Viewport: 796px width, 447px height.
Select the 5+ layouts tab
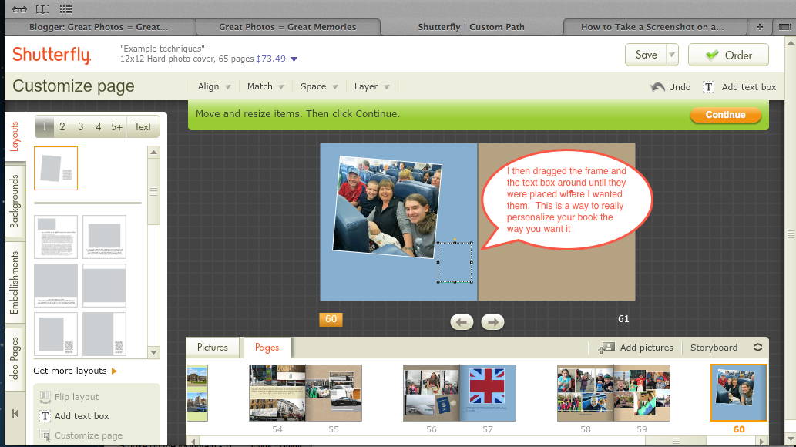point(116,126)
